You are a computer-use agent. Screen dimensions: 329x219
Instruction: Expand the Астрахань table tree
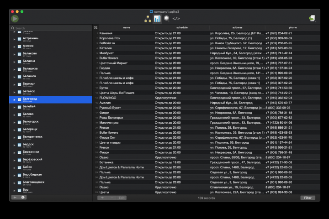[x=14, y=39]
